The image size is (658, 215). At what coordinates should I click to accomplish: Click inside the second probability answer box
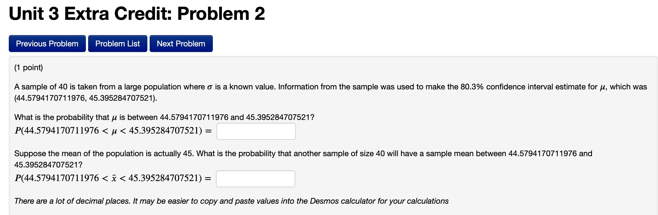(255, 179)
